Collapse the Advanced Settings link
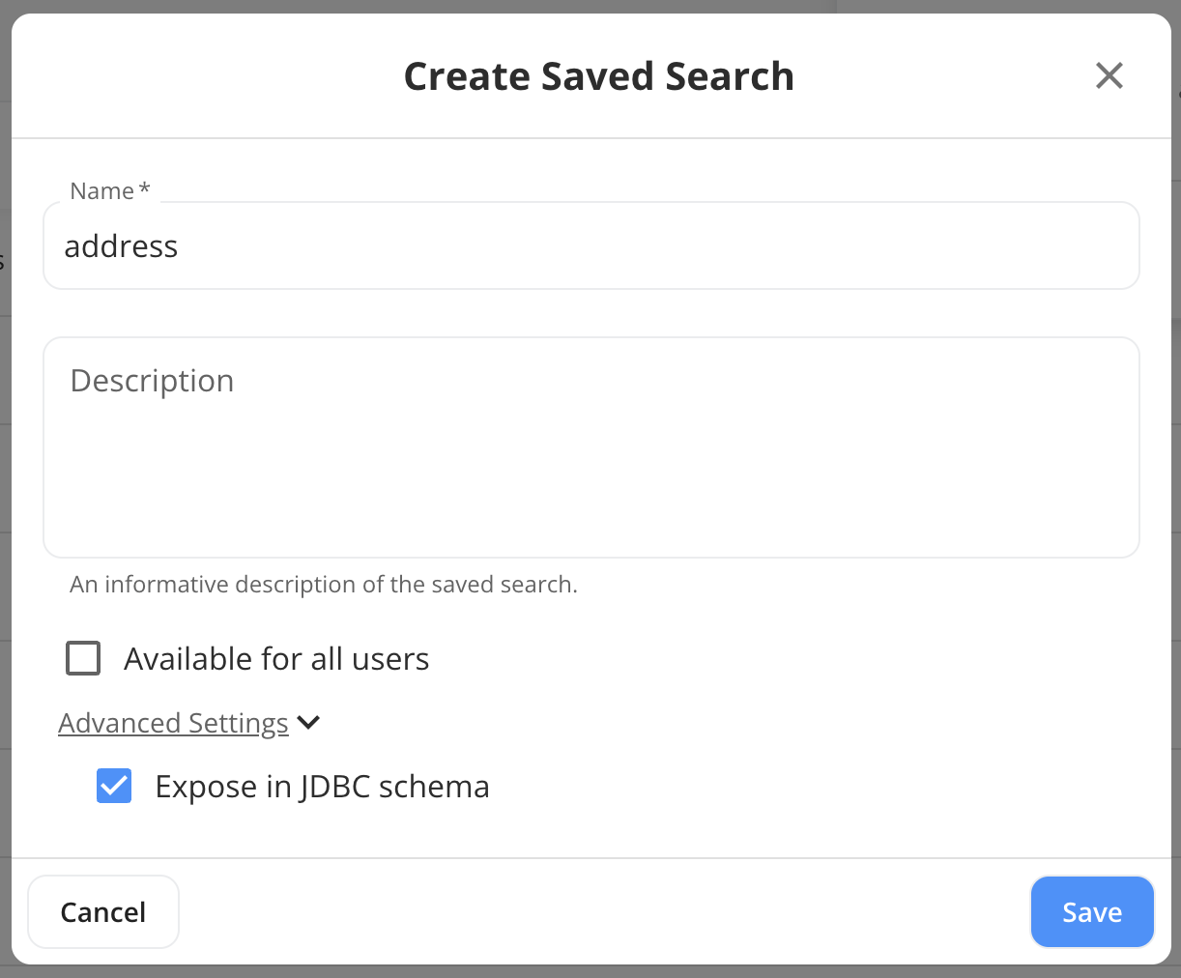The height and width of the screenshot is (978, 1181). (x=173, y=723)
